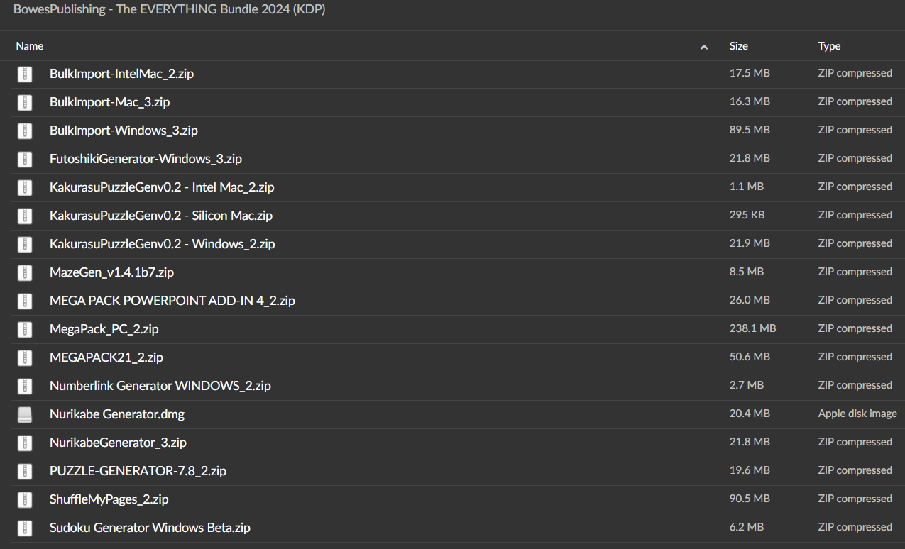905x549 pixels.
Task: Sort files by the Type column header
Action: [829, 46]
